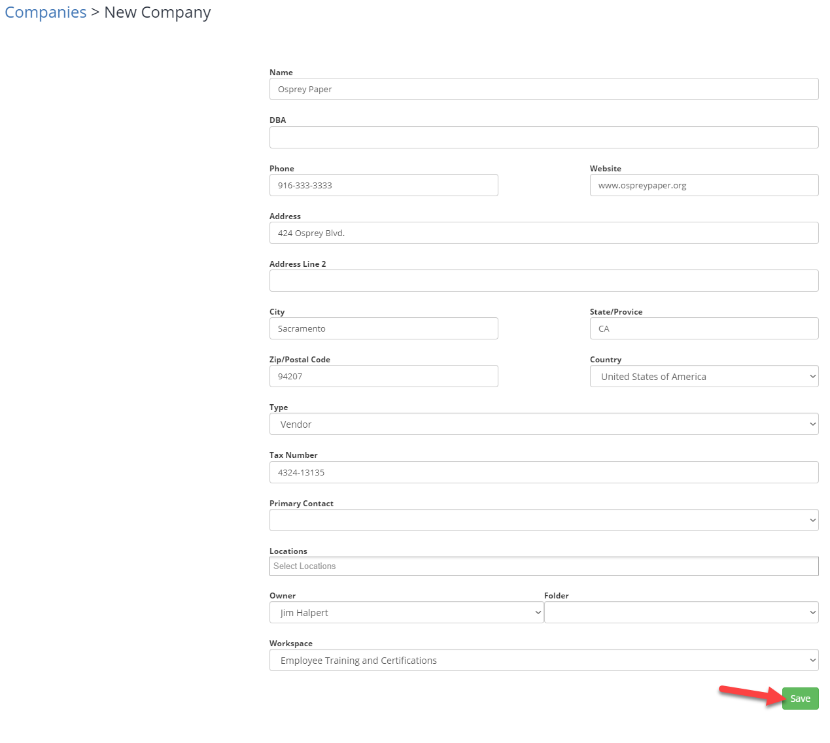The height and width of the screenshot is (743, 830).
Task: Expand the Folder dropdown
Action: [x=681, y=612]
